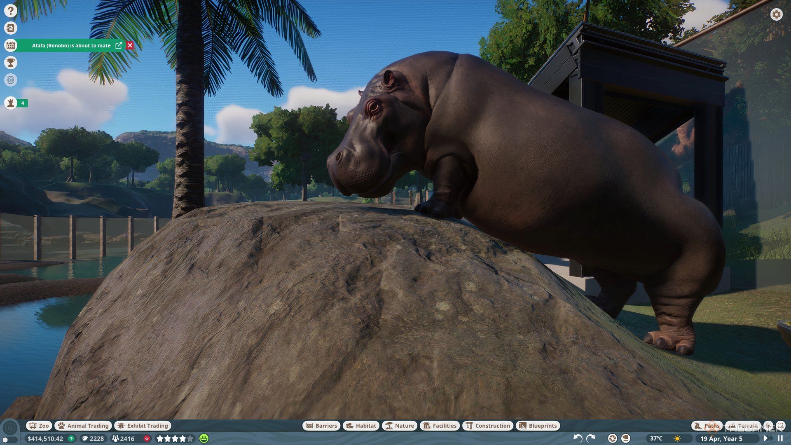
Task: Click the multi-select dashed box icon
Action: point(780,426)
